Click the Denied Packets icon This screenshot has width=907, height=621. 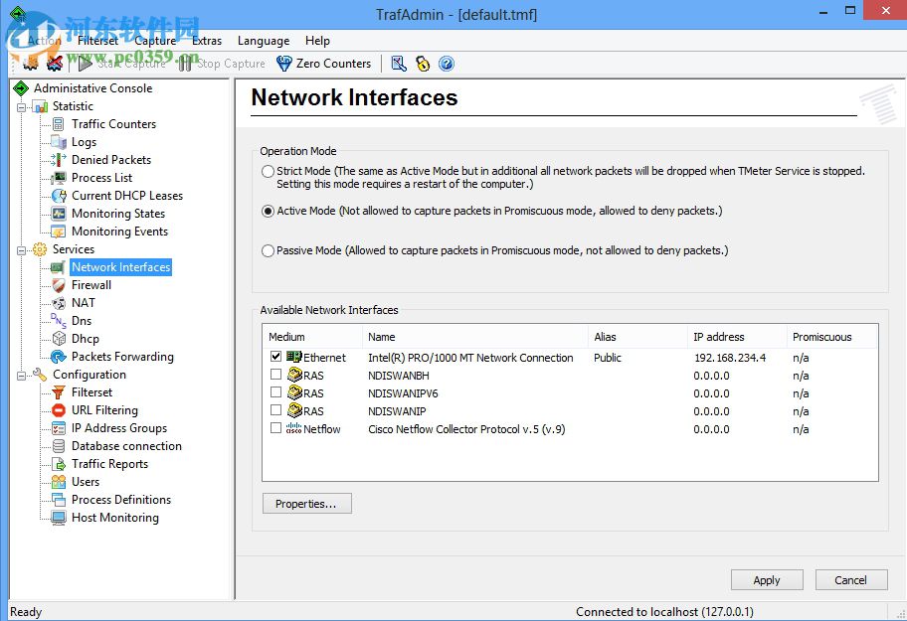[59, 160]
